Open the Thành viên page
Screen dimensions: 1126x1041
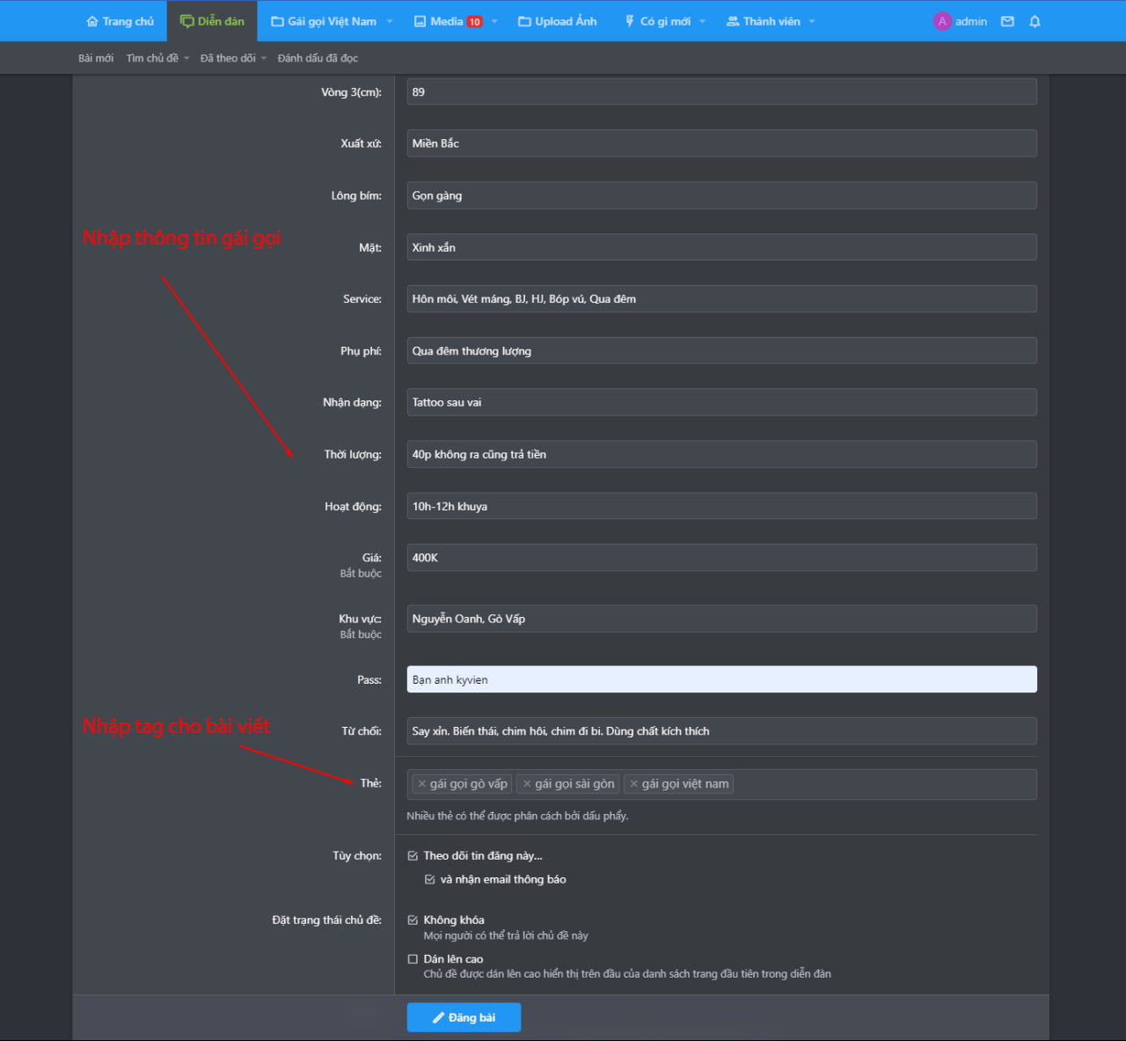click(x=764, y=21)
